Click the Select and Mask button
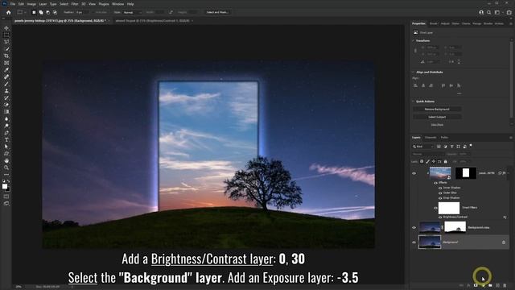515x290 pixels. tap(218, 12)
